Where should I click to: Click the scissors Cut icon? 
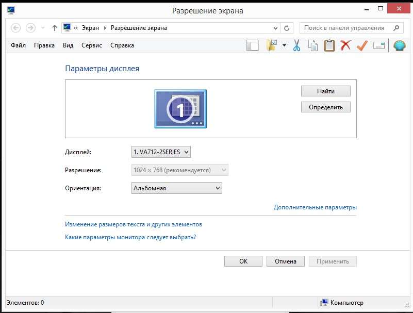(x=296, y=45)
